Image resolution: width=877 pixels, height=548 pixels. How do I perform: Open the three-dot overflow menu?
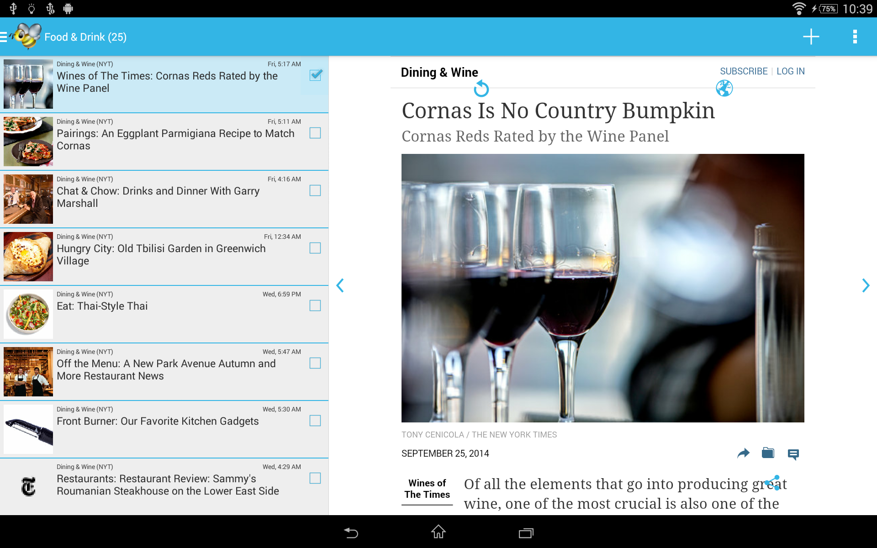pos(855,37)
